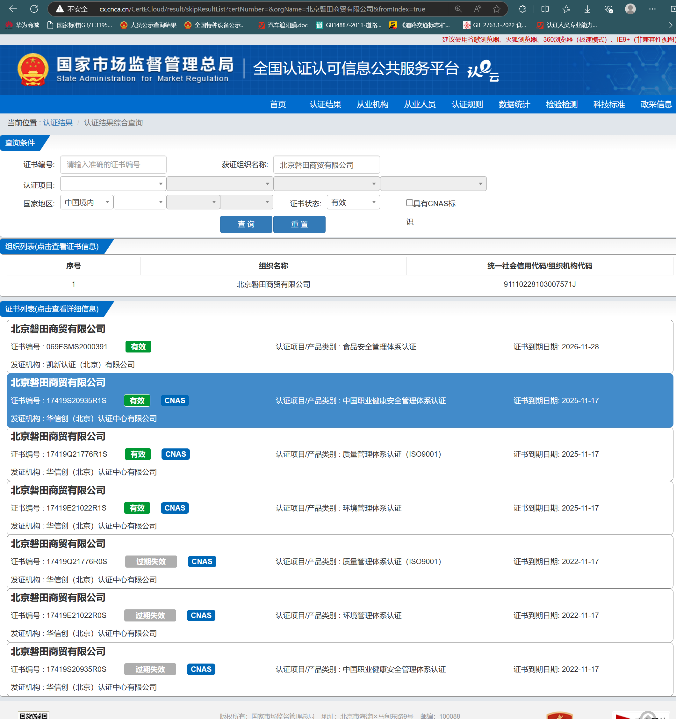Toggle the split screen icon
This screenshot has height=719, width=676.
click(545, 9)
